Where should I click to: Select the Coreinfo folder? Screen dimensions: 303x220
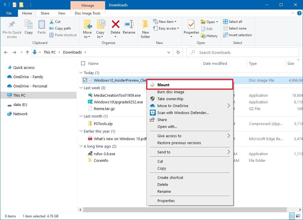pyautogui.click(x=101, y=160)
